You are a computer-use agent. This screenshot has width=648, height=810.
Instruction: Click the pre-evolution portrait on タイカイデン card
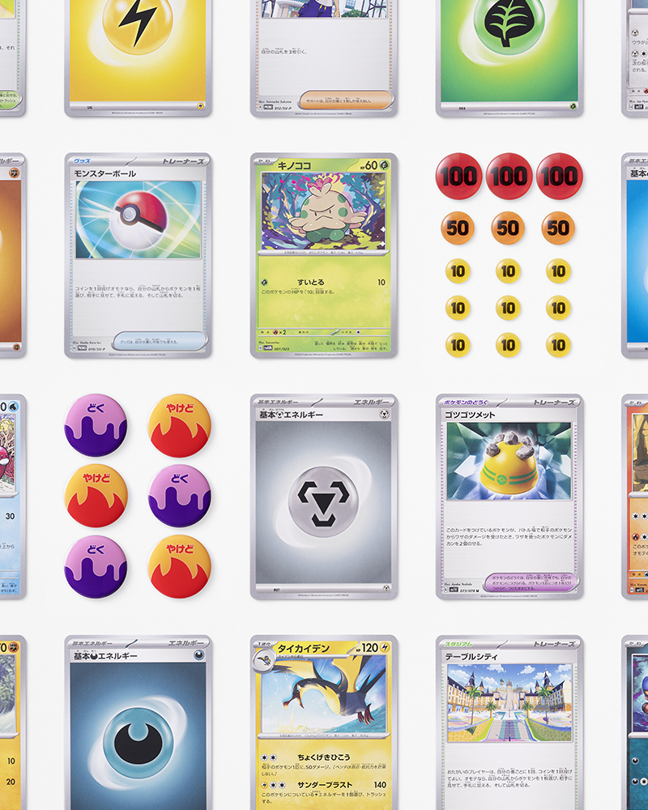click(262, 660)
